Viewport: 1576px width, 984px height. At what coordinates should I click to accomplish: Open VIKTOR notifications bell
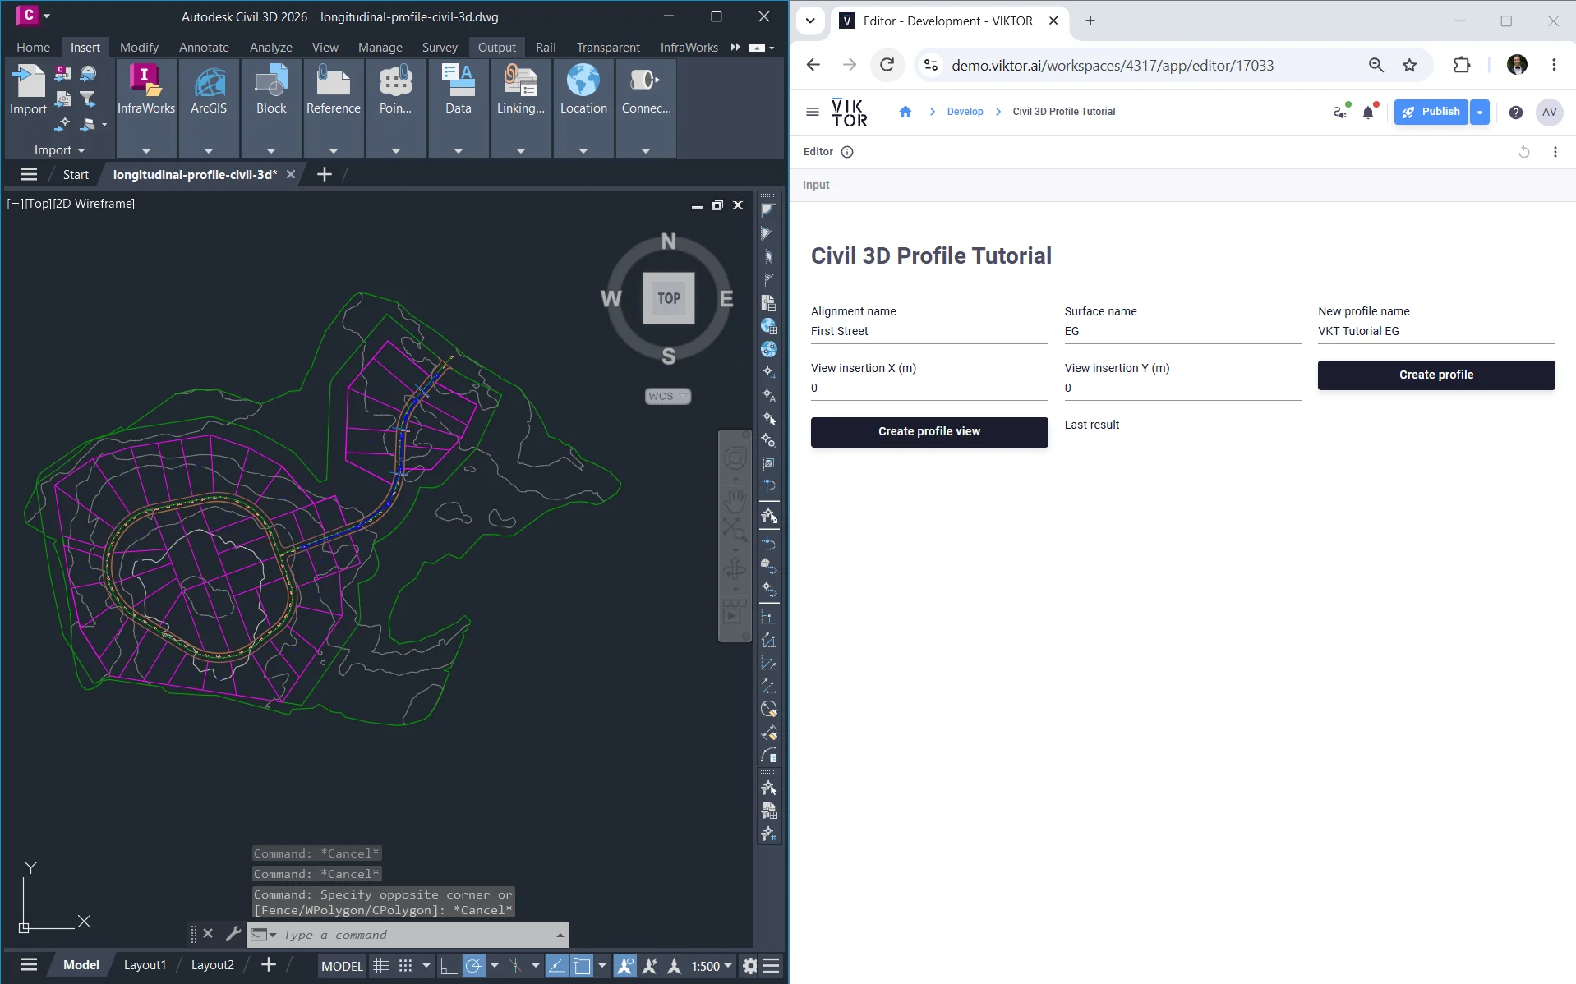click(x=1368, y=112)
